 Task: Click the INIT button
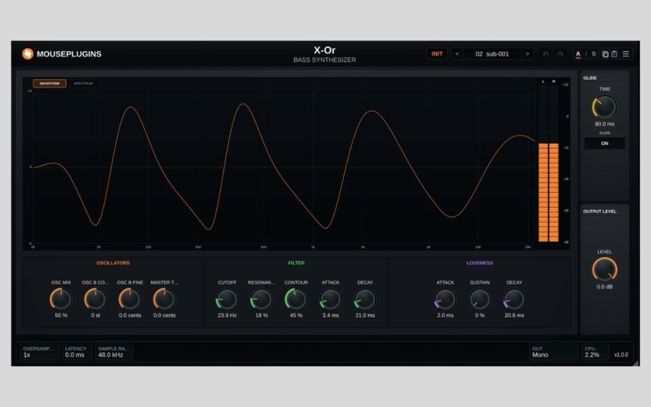click(437, 54)
